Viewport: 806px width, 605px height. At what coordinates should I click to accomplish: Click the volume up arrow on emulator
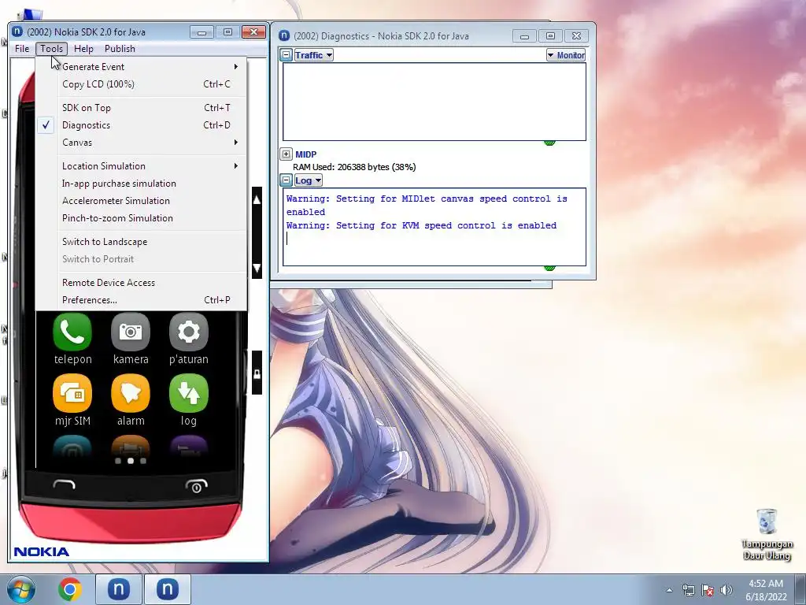tap(257, 199)
